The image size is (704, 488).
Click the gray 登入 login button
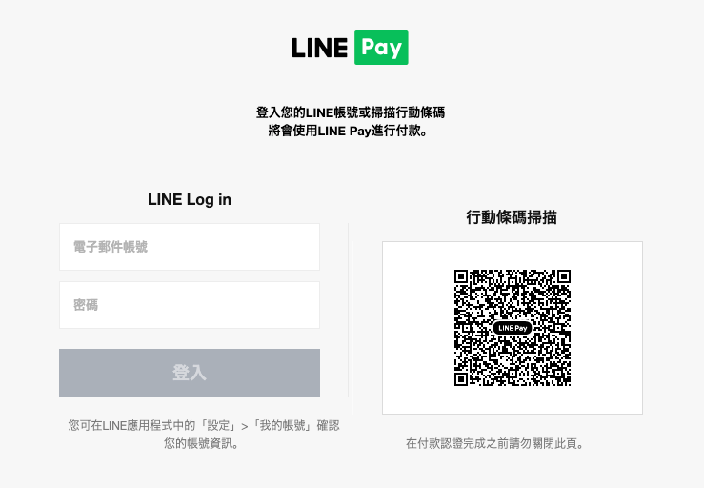pos(190,373)
